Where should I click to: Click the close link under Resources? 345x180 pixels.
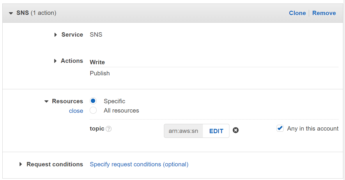76,111
